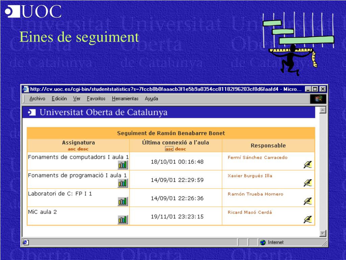
Task: Open the Archivo menu
Action: (x=37, y=99)
